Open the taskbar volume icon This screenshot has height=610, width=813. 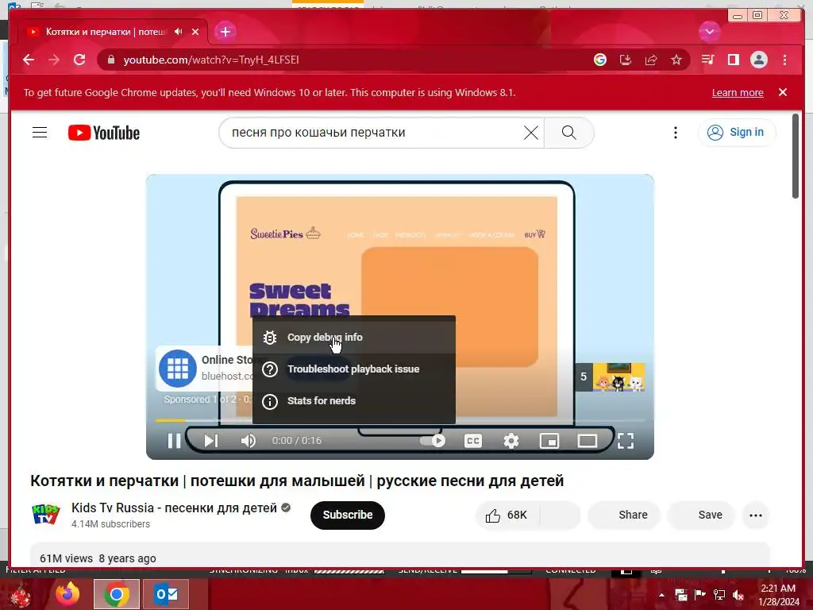(738, 595)
